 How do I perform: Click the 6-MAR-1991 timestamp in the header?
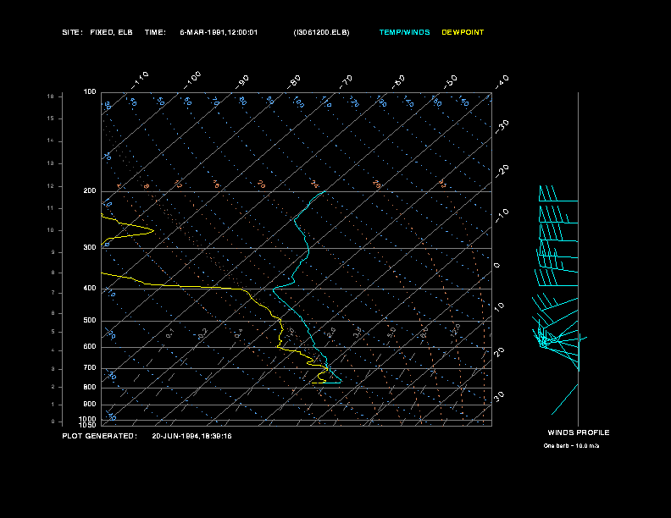[x=219, y=32]
